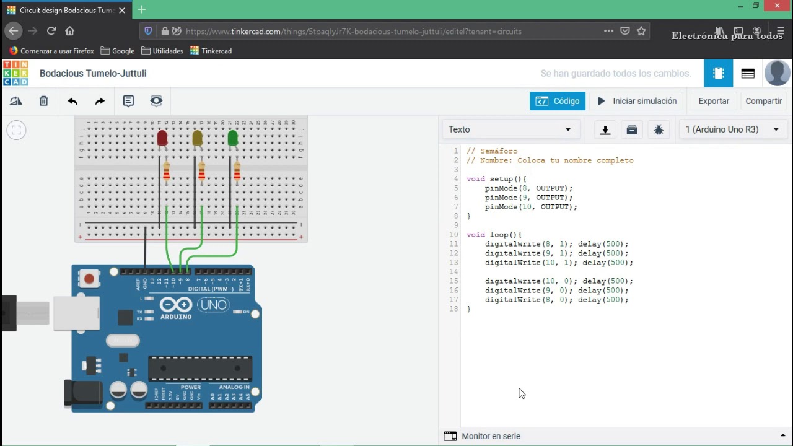
Task: Click the Compartir button
Action: pos(763,101)
